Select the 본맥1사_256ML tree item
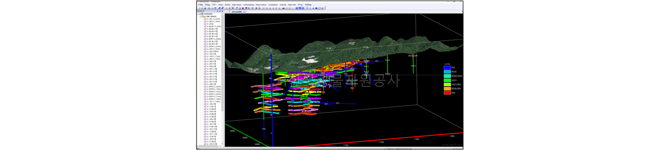Image resolution: width=660 pixels, height=150 pixels. click(x=215, y=39)
